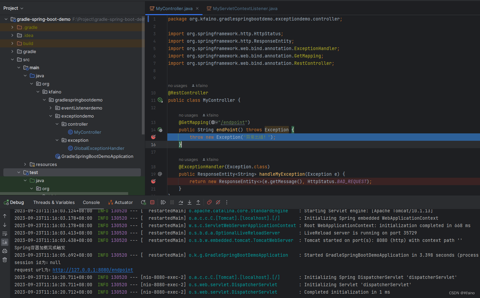Collapse the main folder
This screenshot has width=480, height=298.
pos(19,68)
